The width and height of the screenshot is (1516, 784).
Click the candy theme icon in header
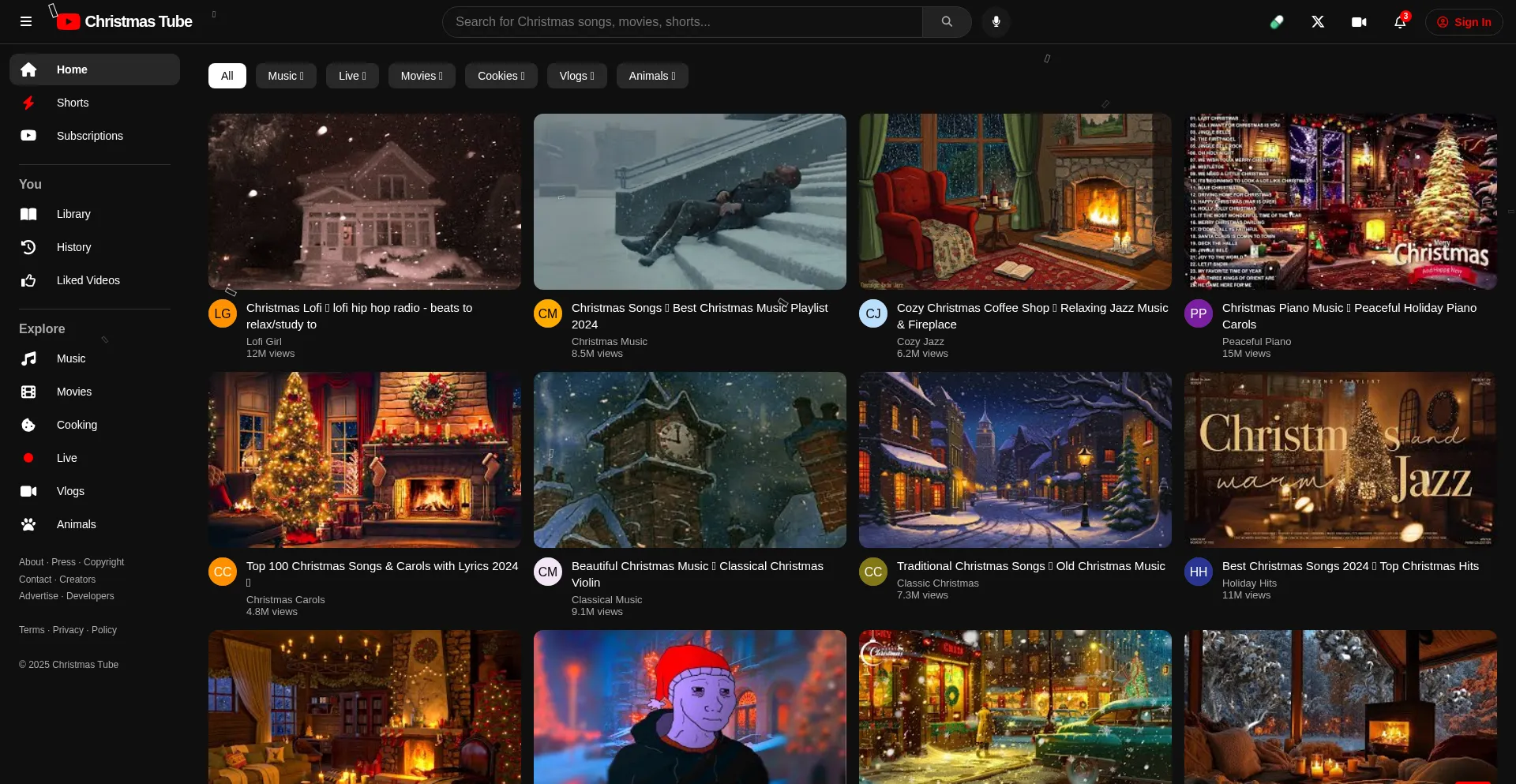coord(1277,22)
